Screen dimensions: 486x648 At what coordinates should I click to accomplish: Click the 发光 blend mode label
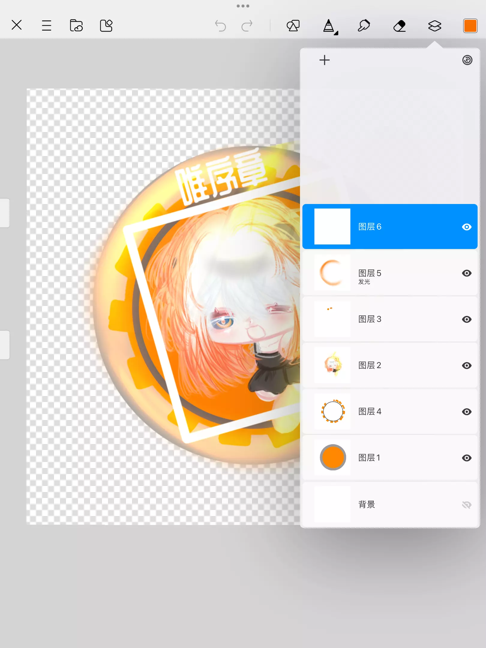pyautogui.click(x=364, y=282)
